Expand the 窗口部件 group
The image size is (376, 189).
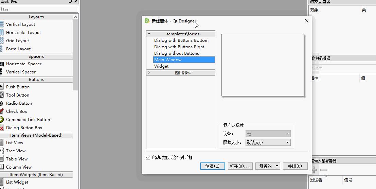click(x=149, y=72)
